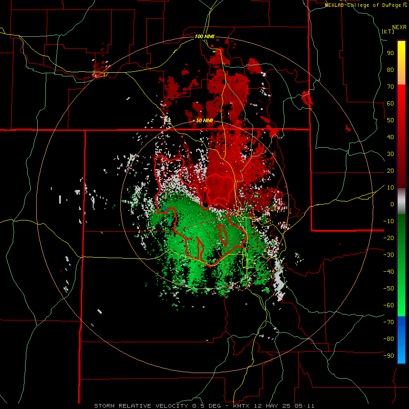Select the 60 knot scale label
Image resolution: width=409 pixels, height=409 pixels.
point(390,103)
